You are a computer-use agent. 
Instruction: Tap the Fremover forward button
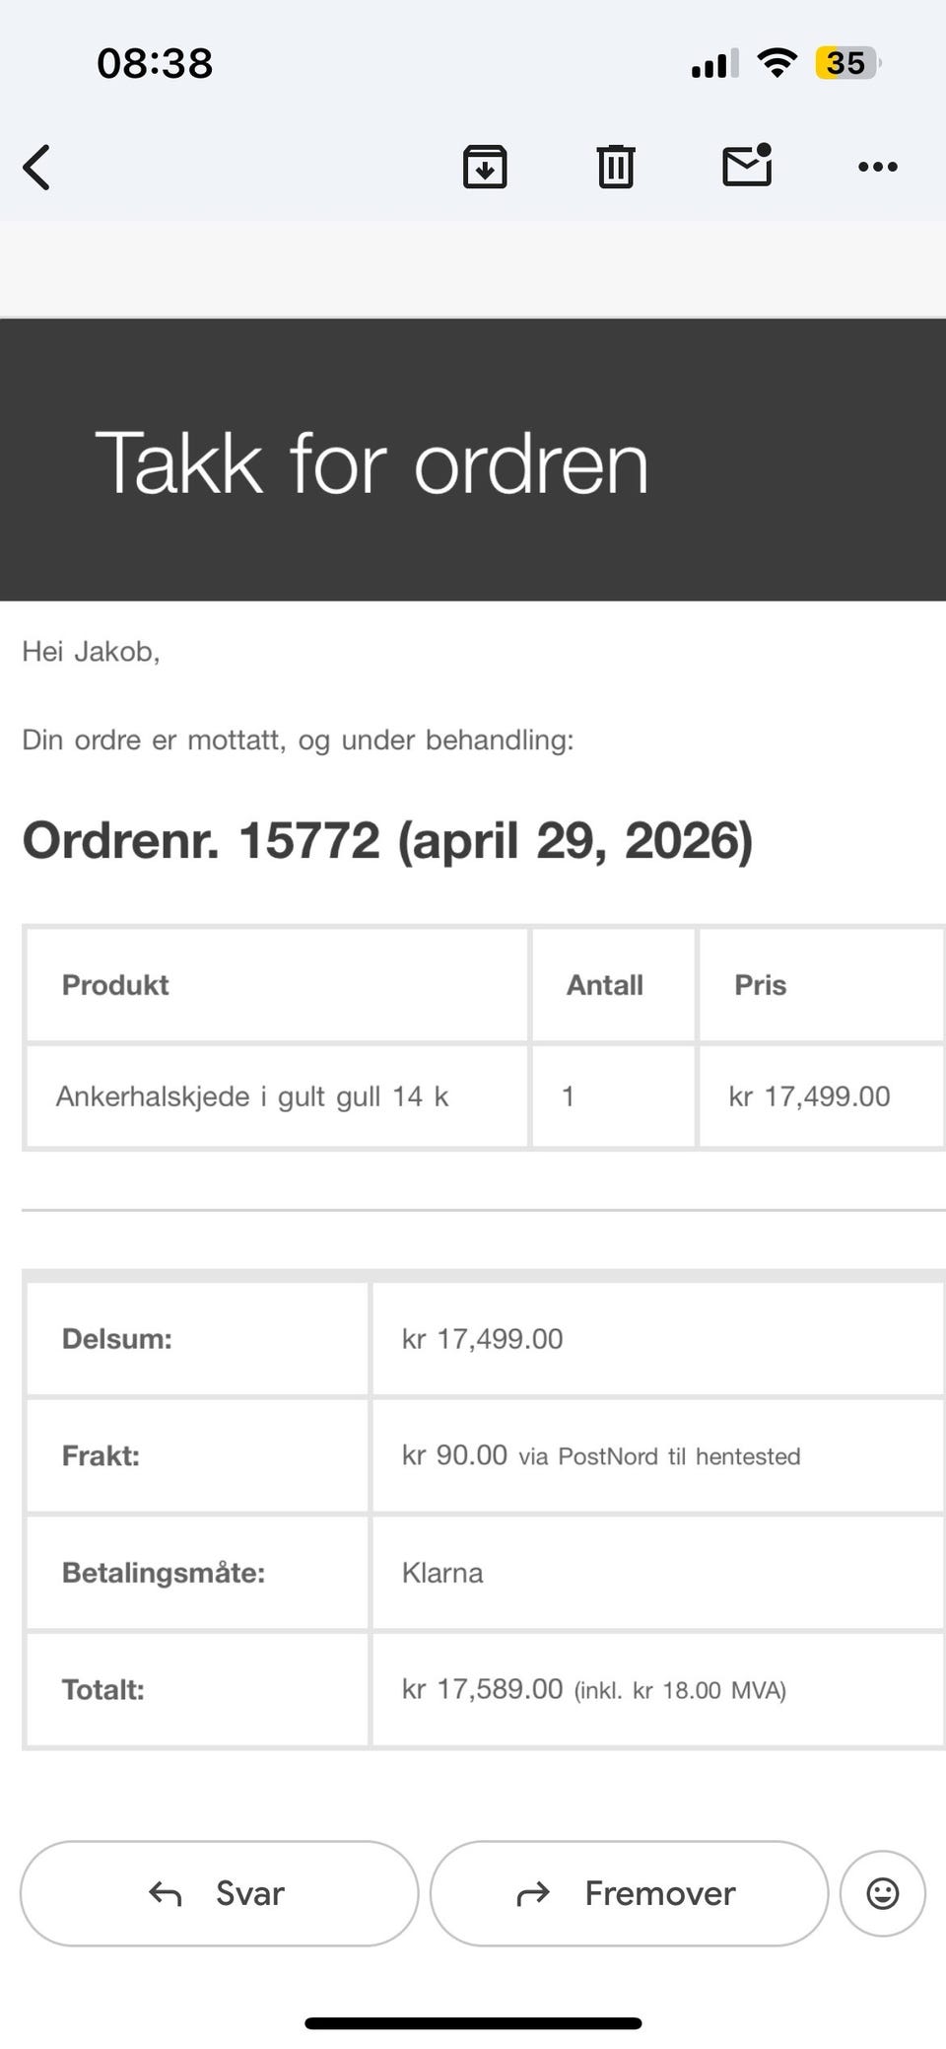click(x=629, y=1893)
